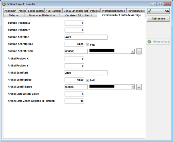
Task: Edit the Artikel Schriftgröße value field
Action: (74, 80)
